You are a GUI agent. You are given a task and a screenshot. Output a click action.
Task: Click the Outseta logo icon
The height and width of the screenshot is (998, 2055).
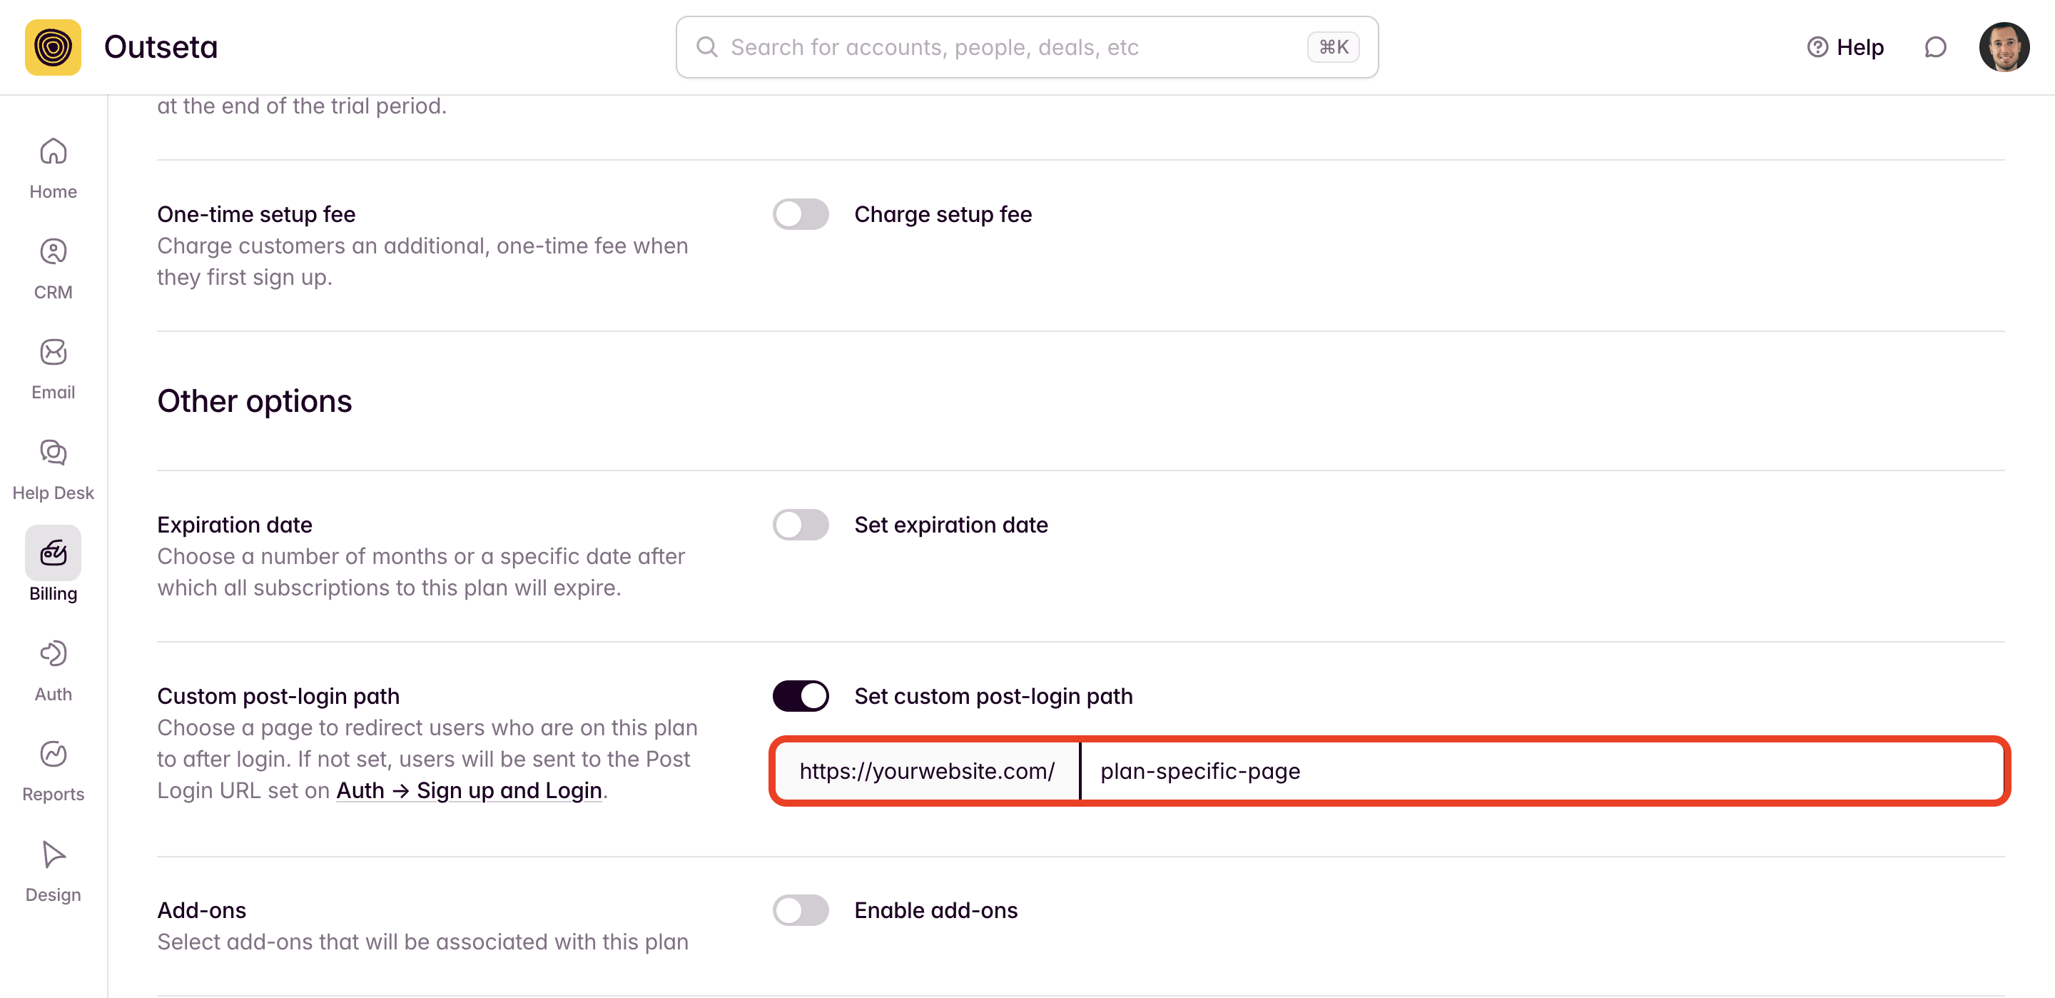(x=53, y=47)
